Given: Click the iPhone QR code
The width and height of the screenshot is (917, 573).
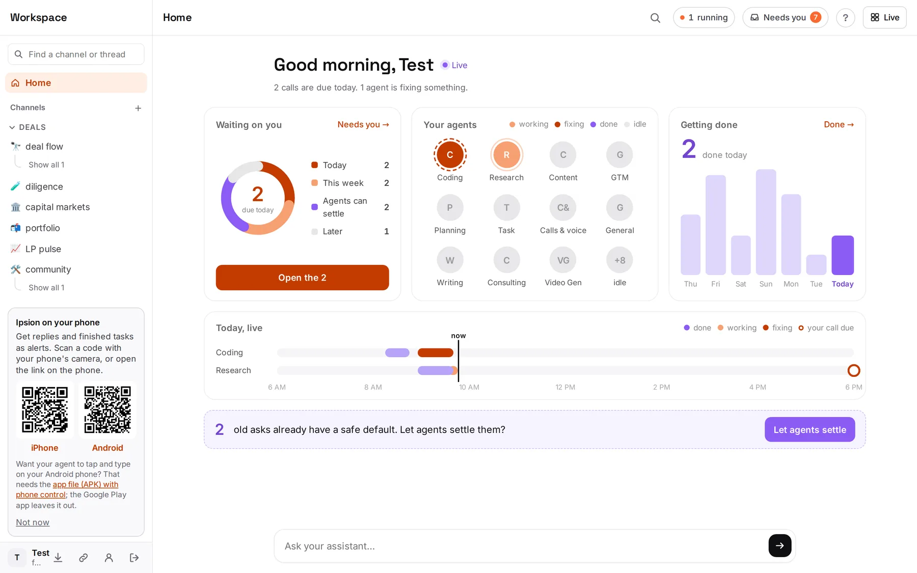Looking at the screenshot, I should [45, 410].
